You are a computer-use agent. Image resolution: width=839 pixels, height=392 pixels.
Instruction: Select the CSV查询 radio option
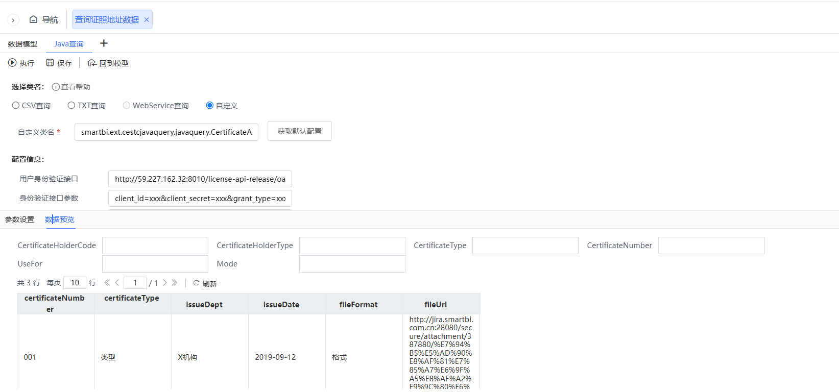(x=16, y=105)
